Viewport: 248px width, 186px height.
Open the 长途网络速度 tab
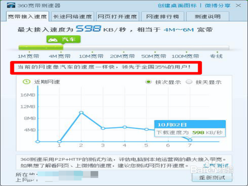[72, 16]
